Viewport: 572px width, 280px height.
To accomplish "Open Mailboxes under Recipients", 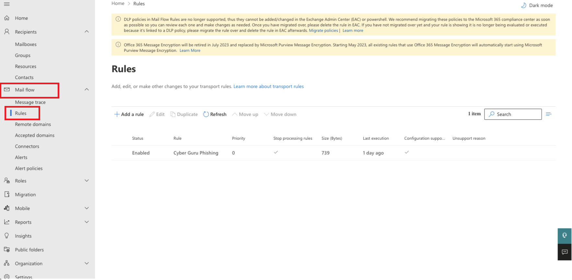I will click(26, 44).
